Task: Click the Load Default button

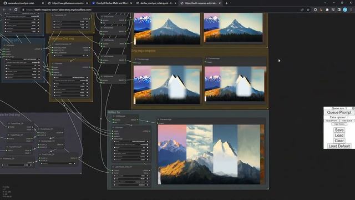Action: [x=339, y=146]
